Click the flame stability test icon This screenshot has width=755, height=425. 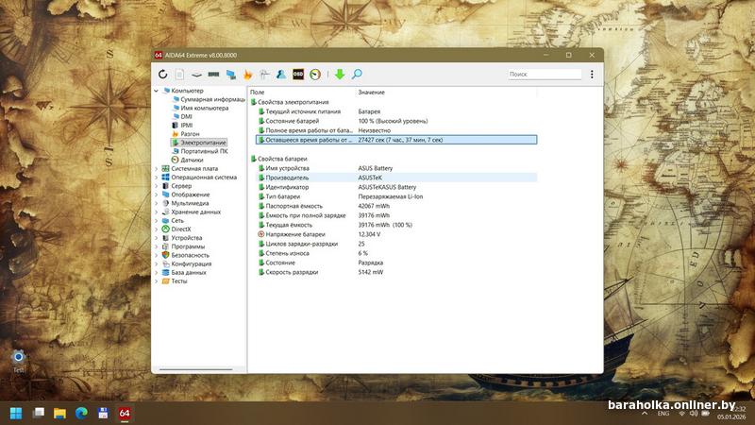pyautogui.click(x=247, y=74)
